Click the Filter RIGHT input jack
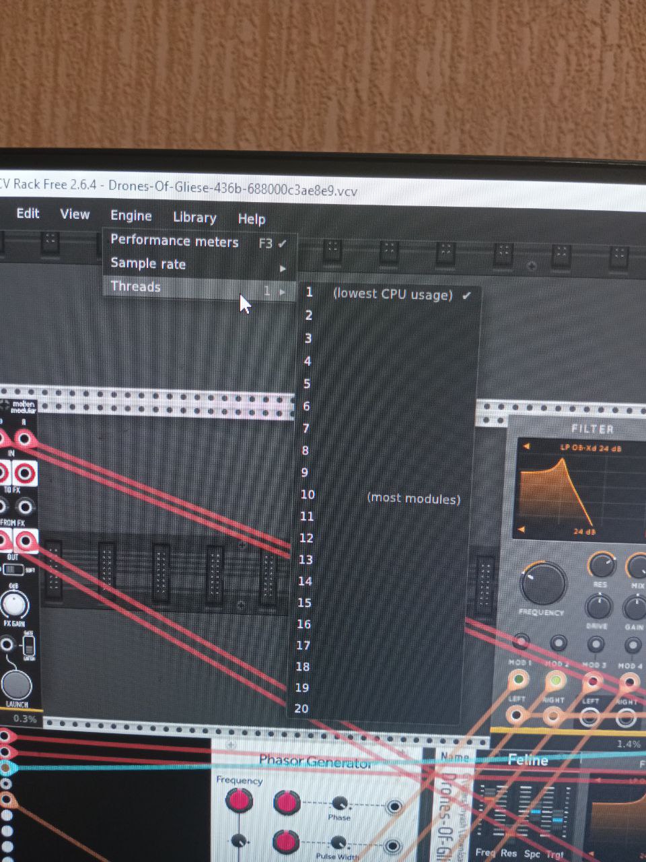 [x=554, y=716]
